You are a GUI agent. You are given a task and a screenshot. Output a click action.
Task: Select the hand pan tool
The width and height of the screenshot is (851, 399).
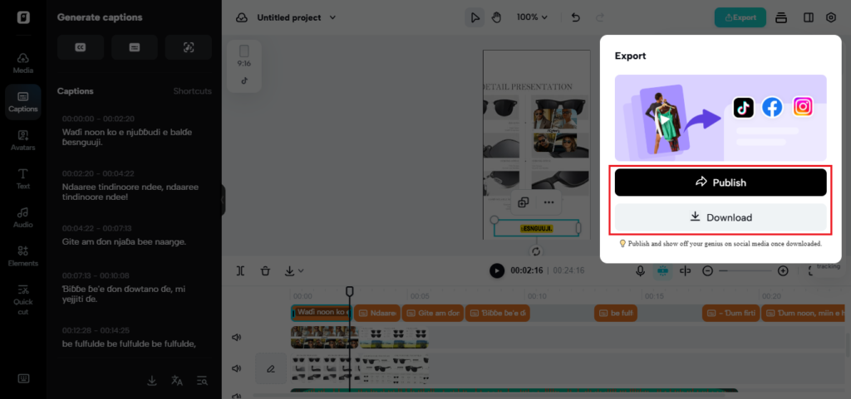496,17
